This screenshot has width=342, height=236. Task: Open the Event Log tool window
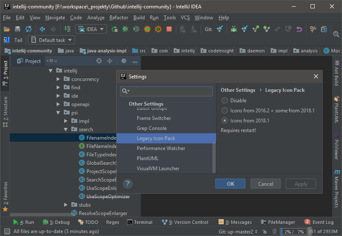pos(319,222)
